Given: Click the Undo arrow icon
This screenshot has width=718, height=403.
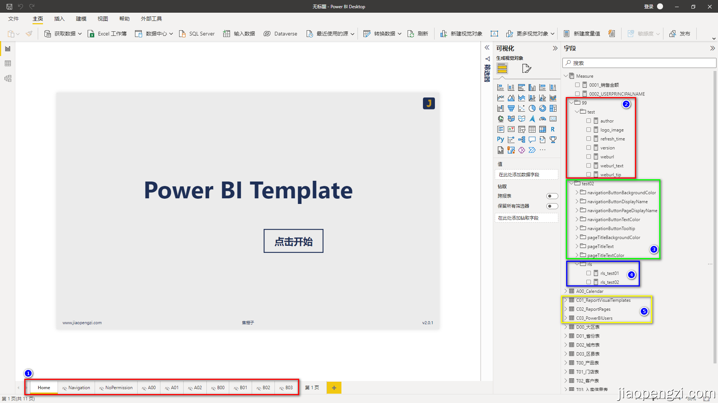Looking at the screenshot, I should [21, 6].
